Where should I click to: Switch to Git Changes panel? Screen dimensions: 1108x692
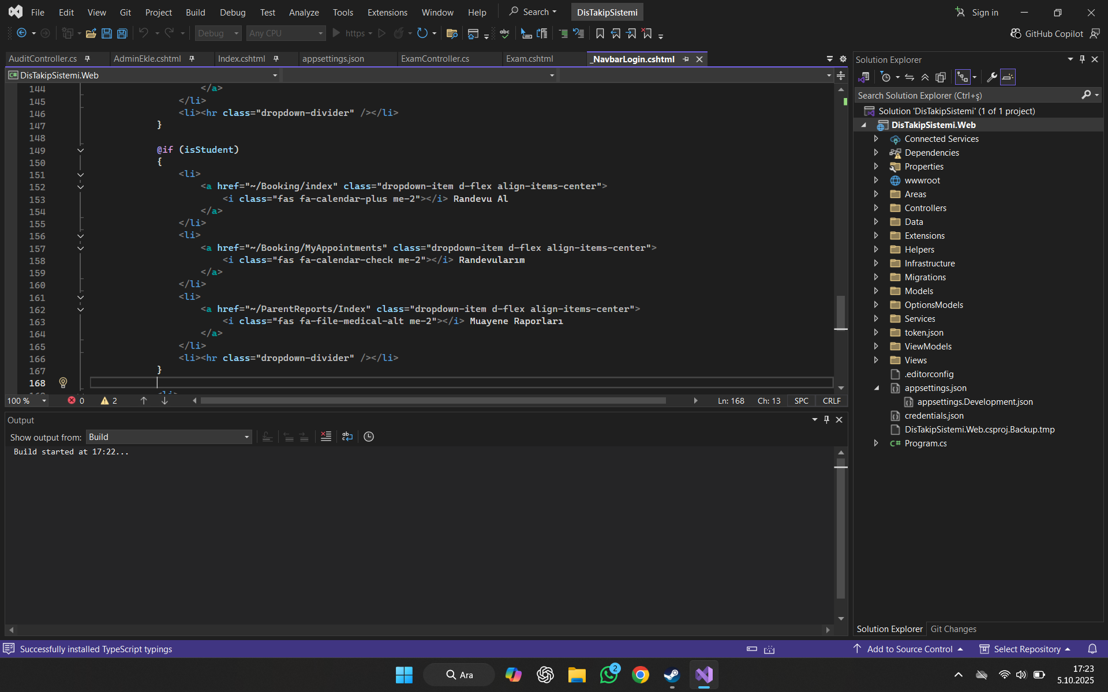[x=953, y=629]
